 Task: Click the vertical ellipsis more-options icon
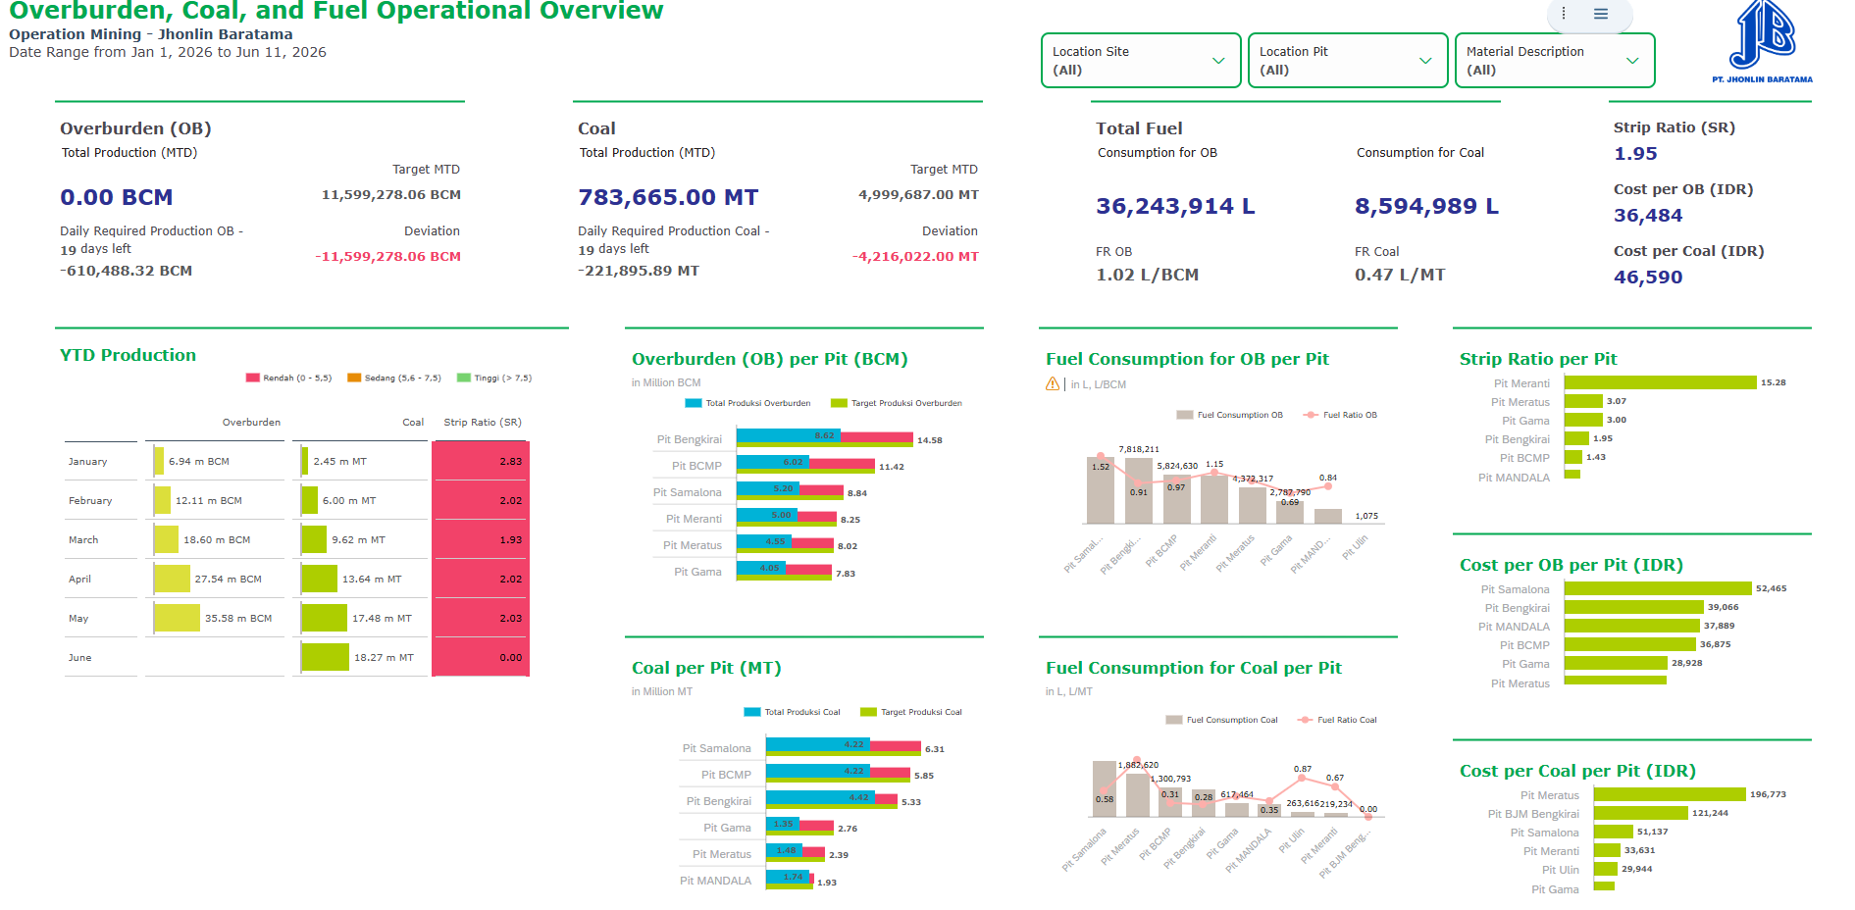point(1564,14)
